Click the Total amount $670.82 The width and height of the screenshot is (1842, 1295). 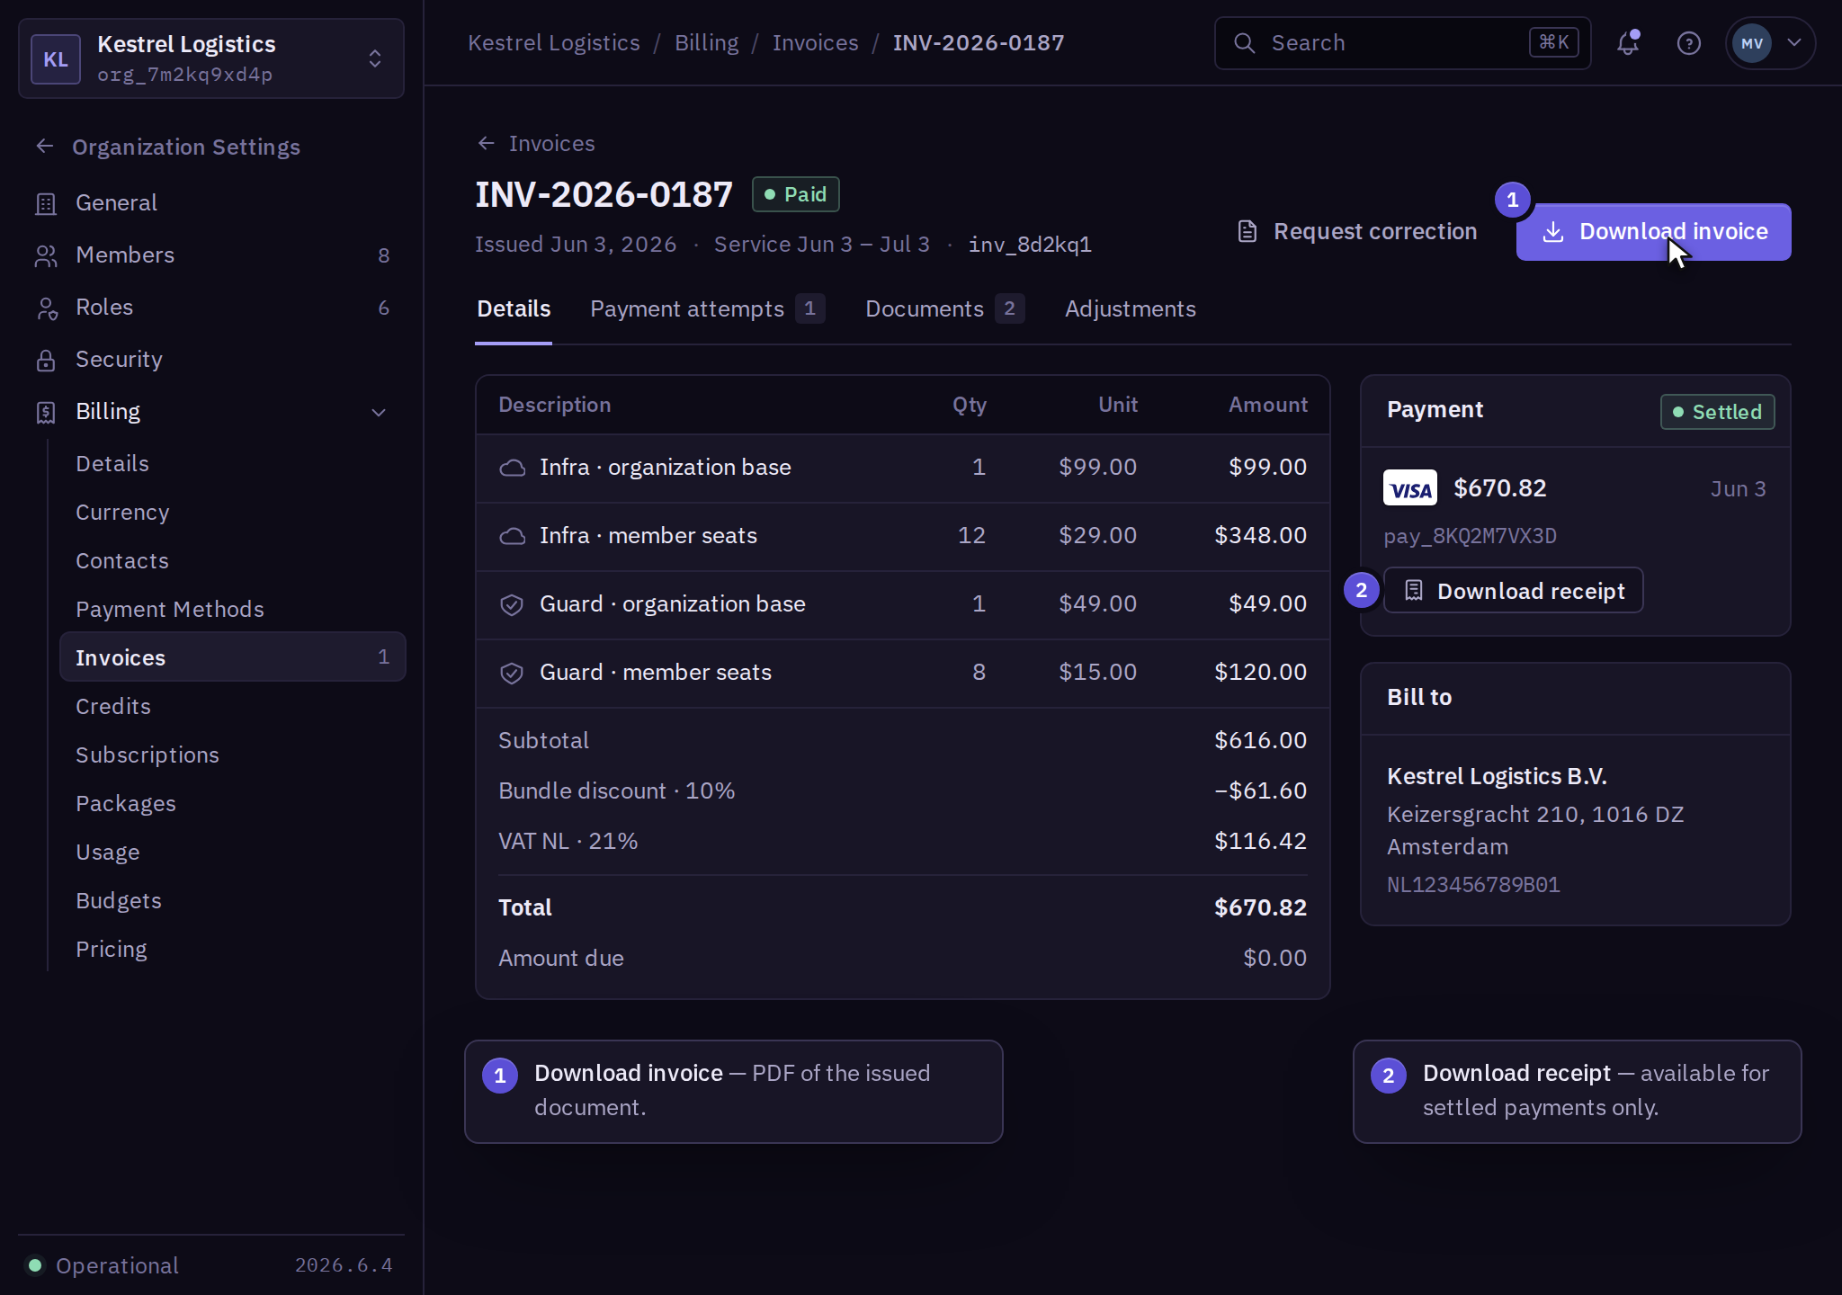[1260, 908]
